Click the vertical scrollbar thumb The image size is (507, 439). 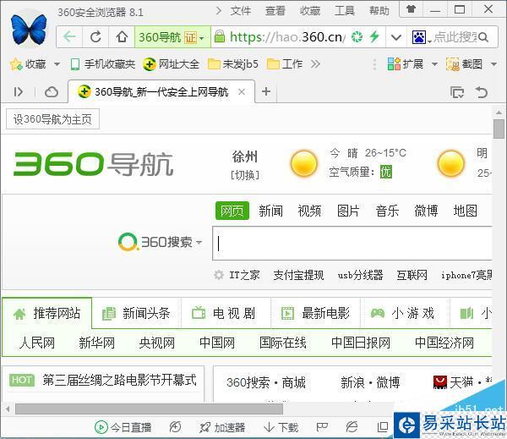click(x=499, y=129)
